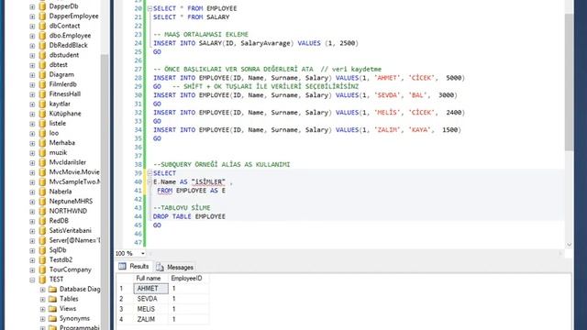Select result row number 3 header

pyautogui.click(x=125, y=309)
